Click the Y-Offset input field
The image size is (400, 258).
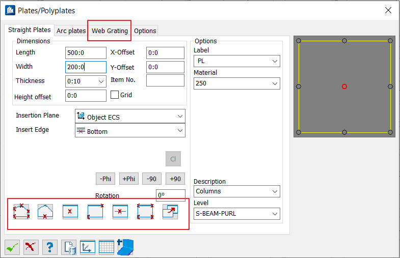click(x=165, y=67)
